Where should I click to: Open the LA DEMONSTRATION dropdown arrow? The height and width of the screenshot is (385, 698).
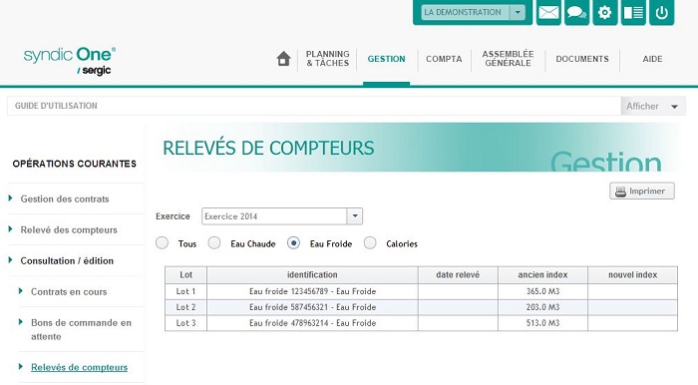click(x=518, y=12)
